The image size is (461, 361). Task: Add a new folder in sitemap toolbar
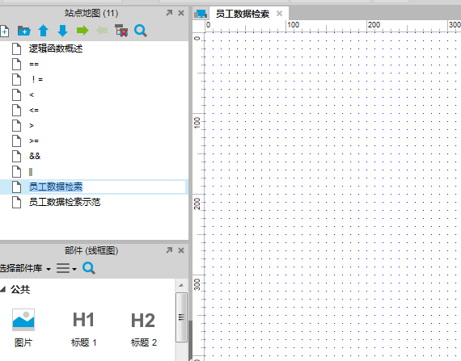coord(23,31)
